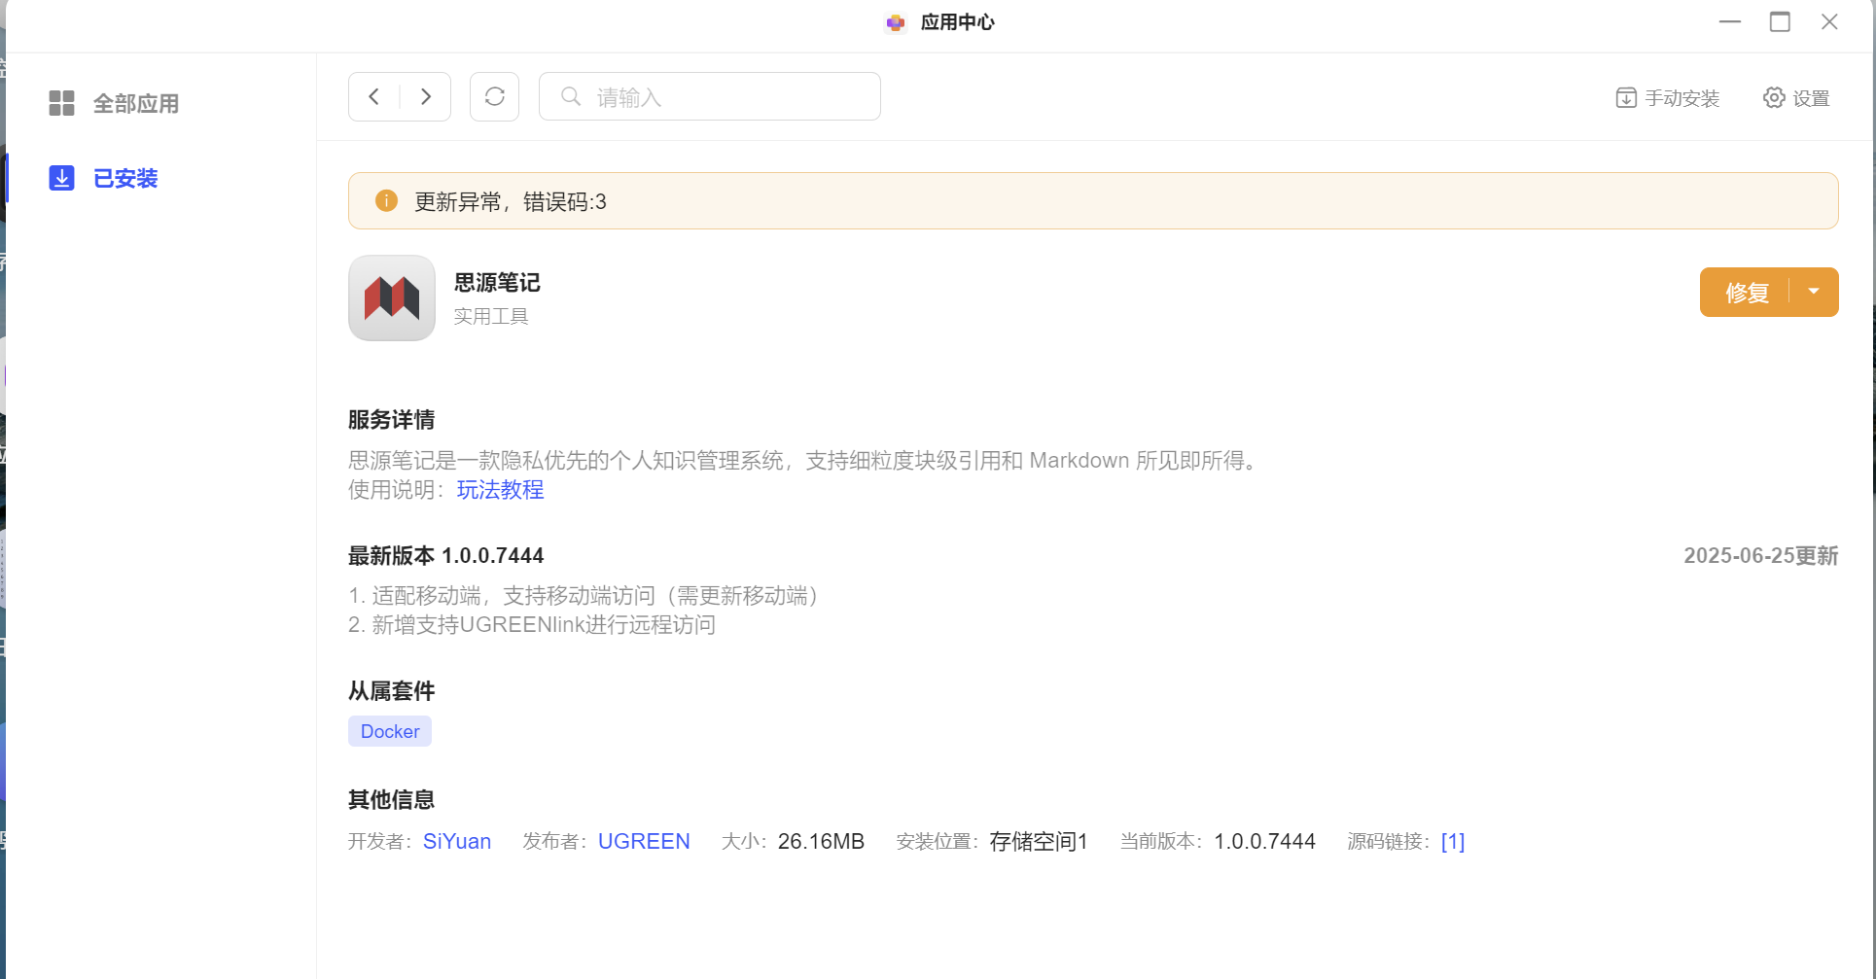This screenshot has width=1876, height=979.
Task: Click the UGREENlink release note line
Action: tap(532, 625)
